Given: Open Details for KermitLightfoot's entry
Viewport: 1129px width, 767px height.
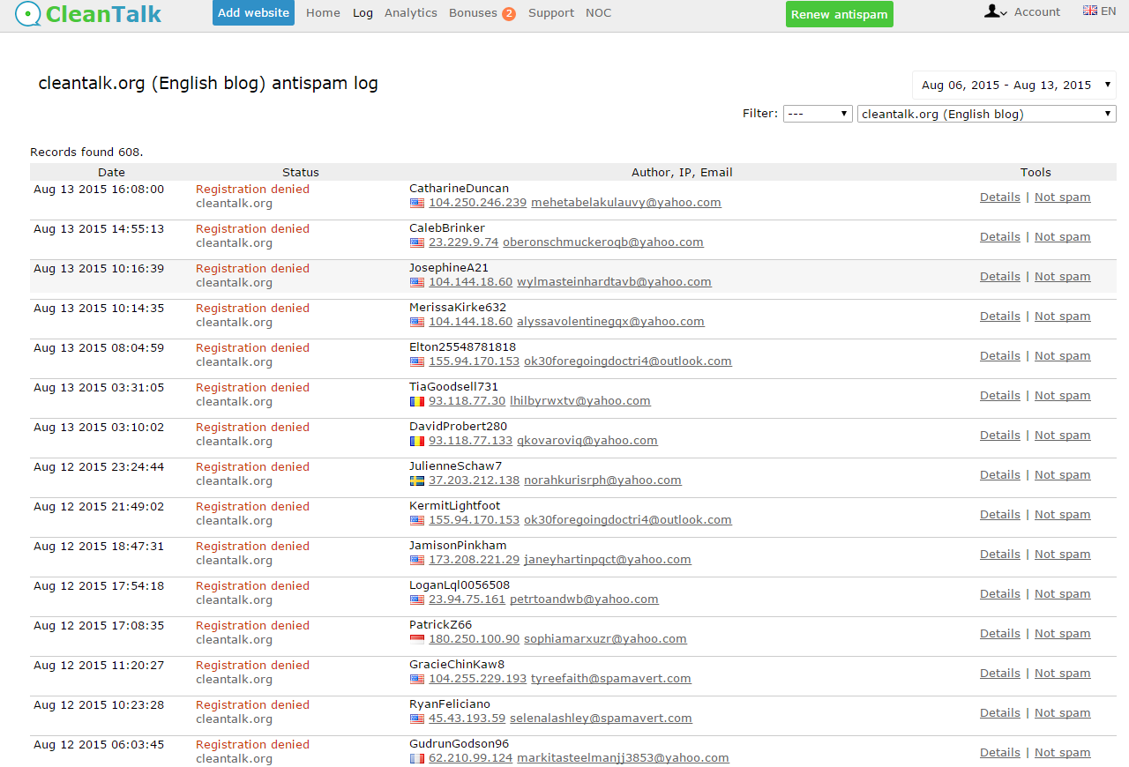Looking at the screenshot, I should point(999,514).
